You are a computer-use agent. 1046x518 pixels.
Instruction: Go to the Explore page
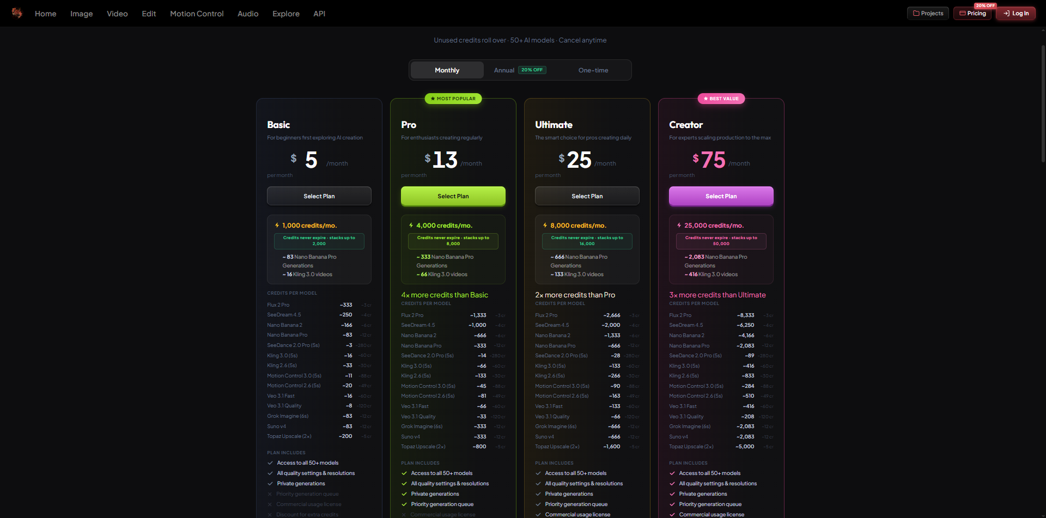click(x=286, y=14)
